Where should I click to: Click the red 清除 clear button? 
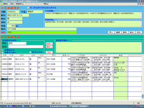(x=49, y=47)
